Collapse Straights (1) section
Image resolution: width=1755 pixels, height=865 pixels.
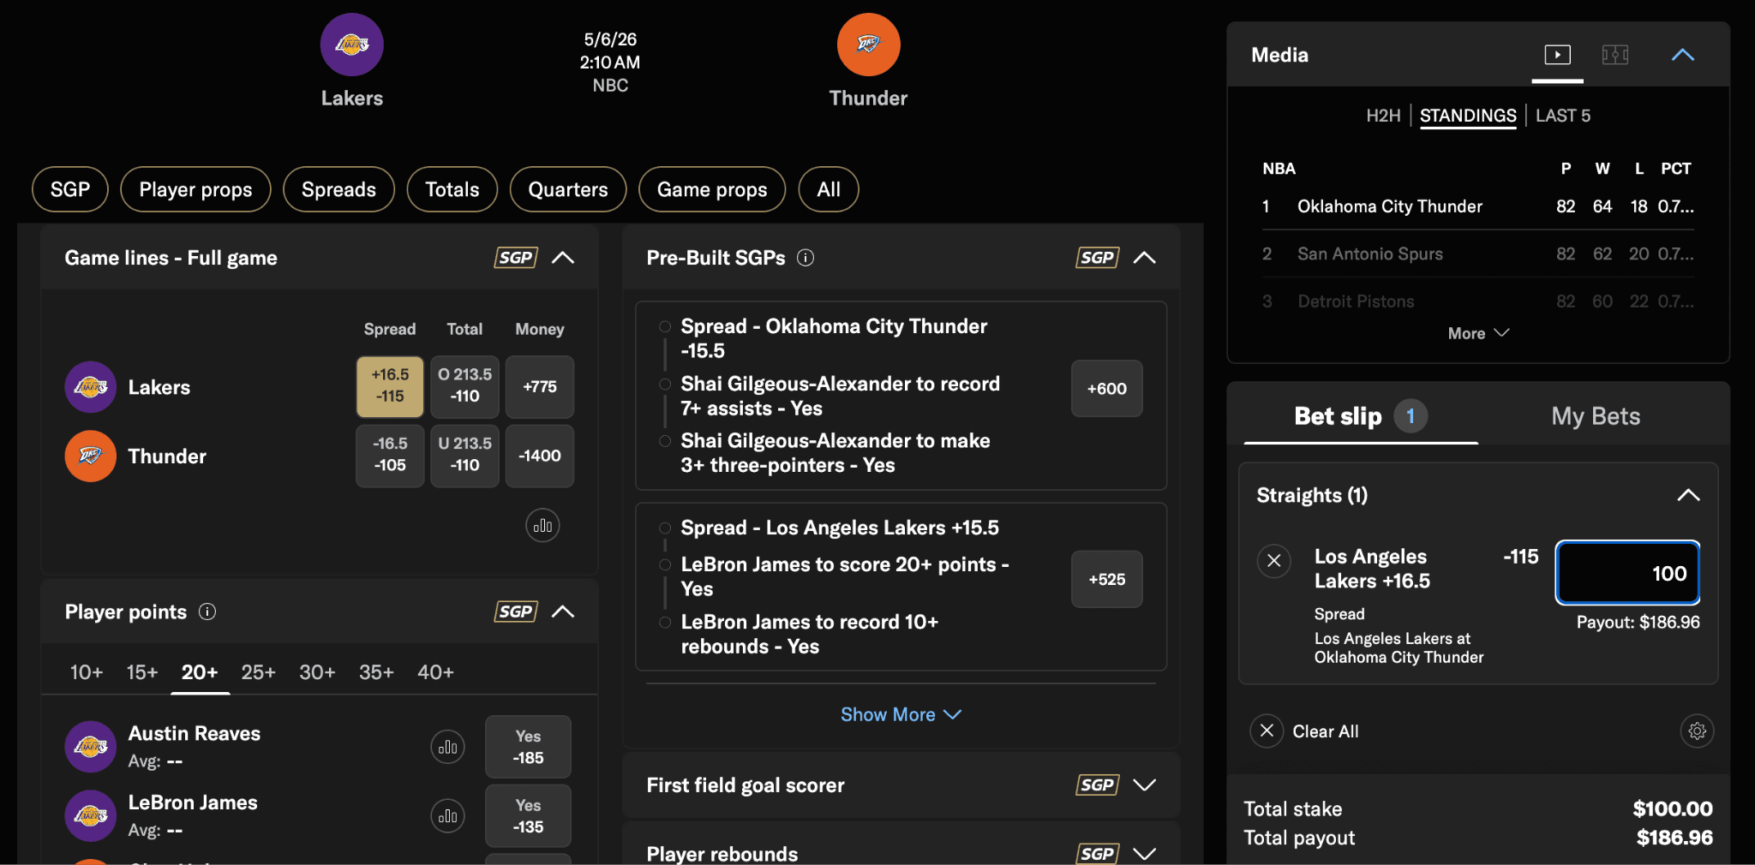[x=1688, y=495]
